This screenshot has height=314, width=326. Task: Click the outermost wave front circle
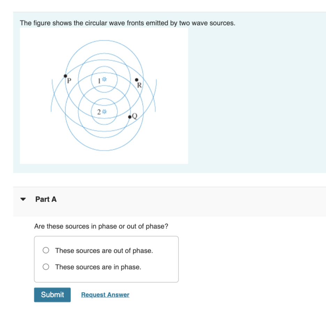(x=104, y=40)
